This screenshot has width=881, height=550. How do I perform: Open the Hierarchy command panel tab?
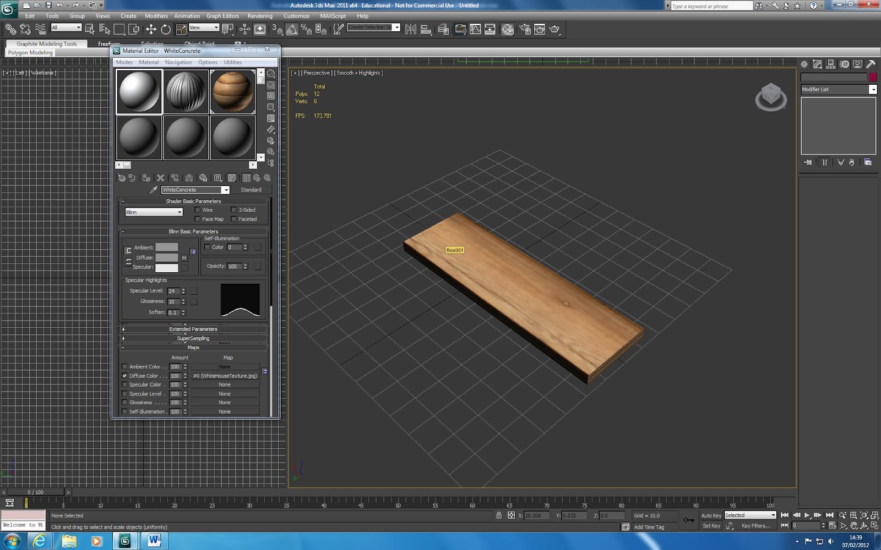(x=831, y=64)
